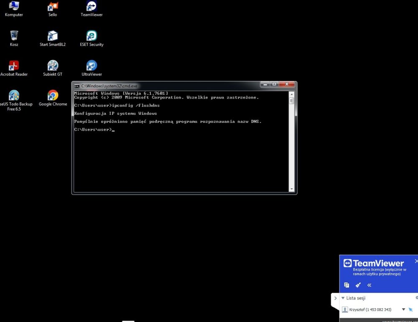Click the double chevron in TeamViewer panel
The image size is (418, 322).
369,285
